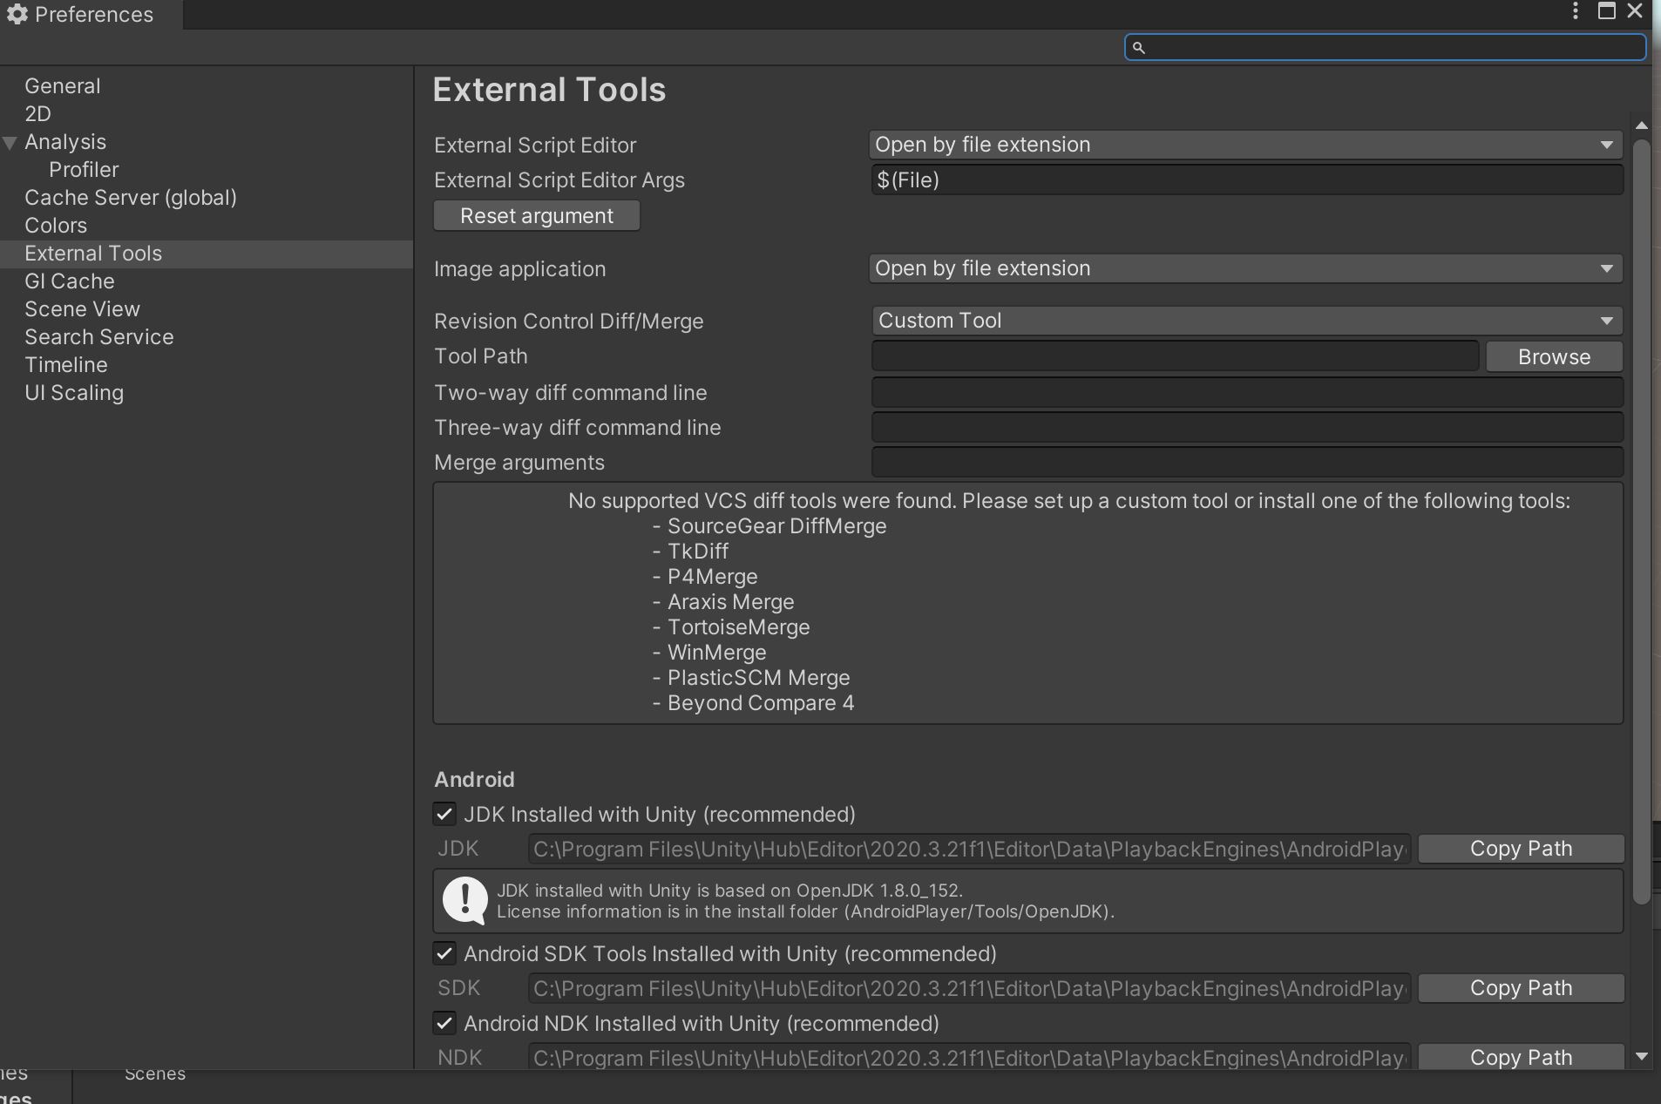
Task: Browse for a custom Tool Path
Action: [1554, 356]
